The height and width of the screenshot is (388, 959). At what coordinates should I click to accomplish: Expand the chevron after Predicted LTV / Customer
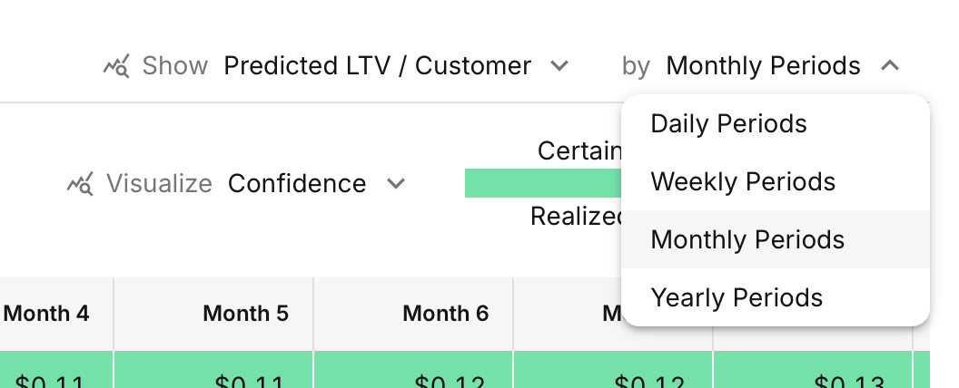559,65
